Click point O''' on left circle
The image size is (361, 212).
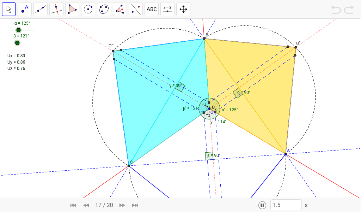(113, 51)
